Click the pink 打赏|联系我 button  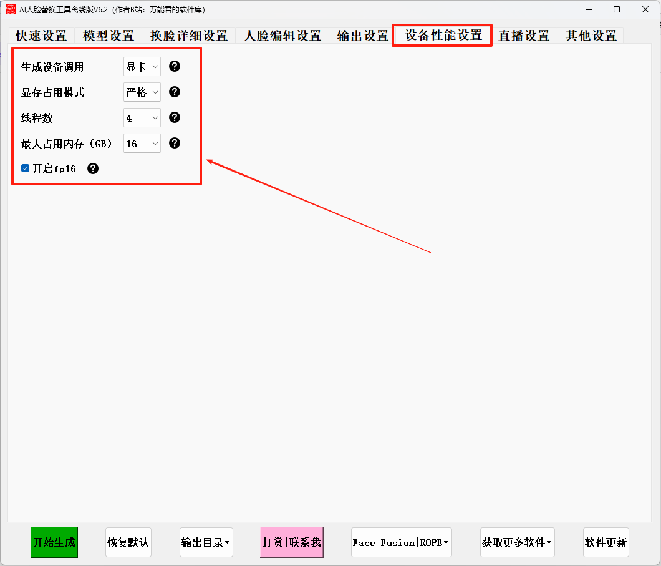(x=292, y=542)
